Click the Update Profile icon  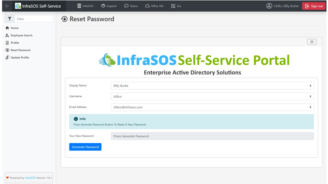click(7, 57)
